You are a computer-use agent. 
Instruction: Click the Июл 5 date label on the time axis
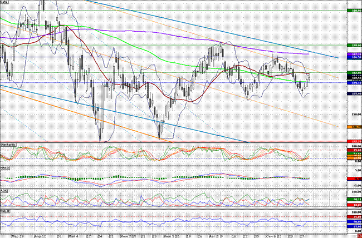(x=168, y=235)
